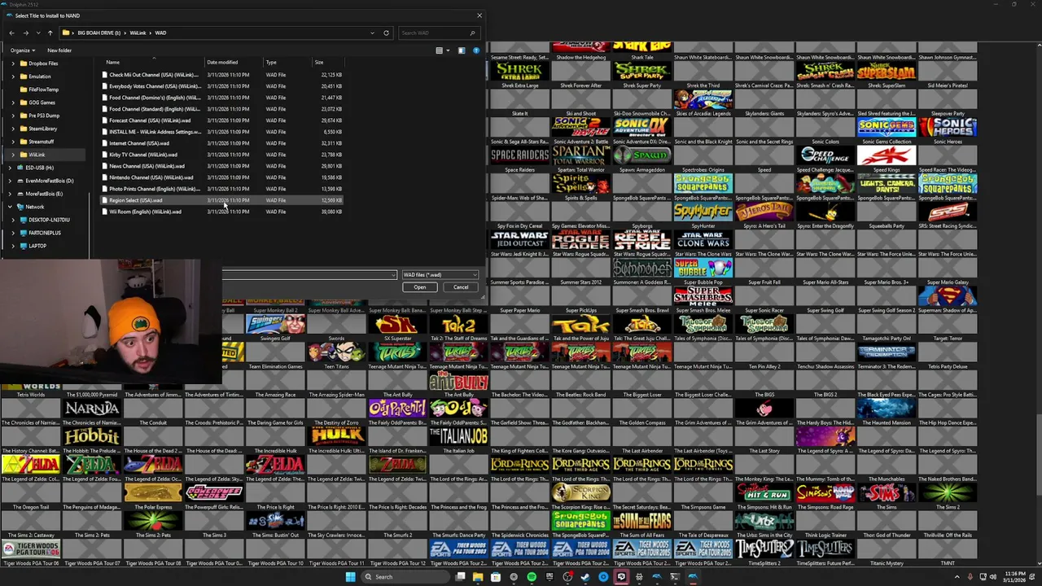Go up one folder level

[x=50, y=33]
